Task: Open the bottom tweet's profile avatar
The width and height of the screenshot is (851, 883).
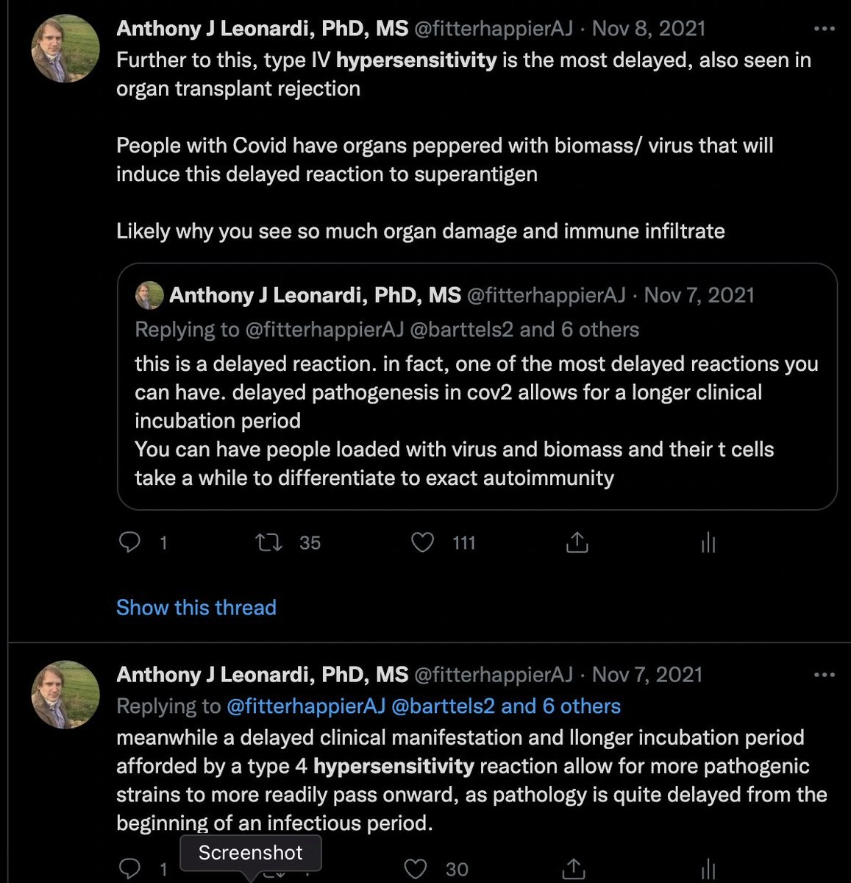Action: pos(65,695)
